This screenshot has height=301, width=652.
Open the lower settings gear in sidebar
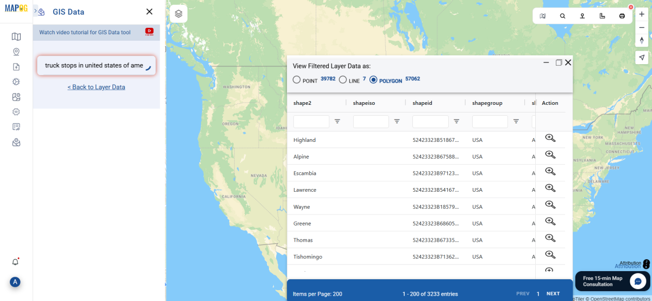(16, 112)
